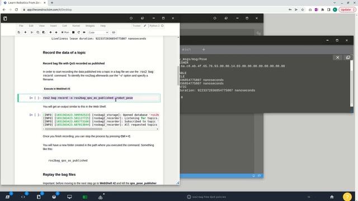
Task: Go home using the dock house icon
Action: click(x=332, y=197)
